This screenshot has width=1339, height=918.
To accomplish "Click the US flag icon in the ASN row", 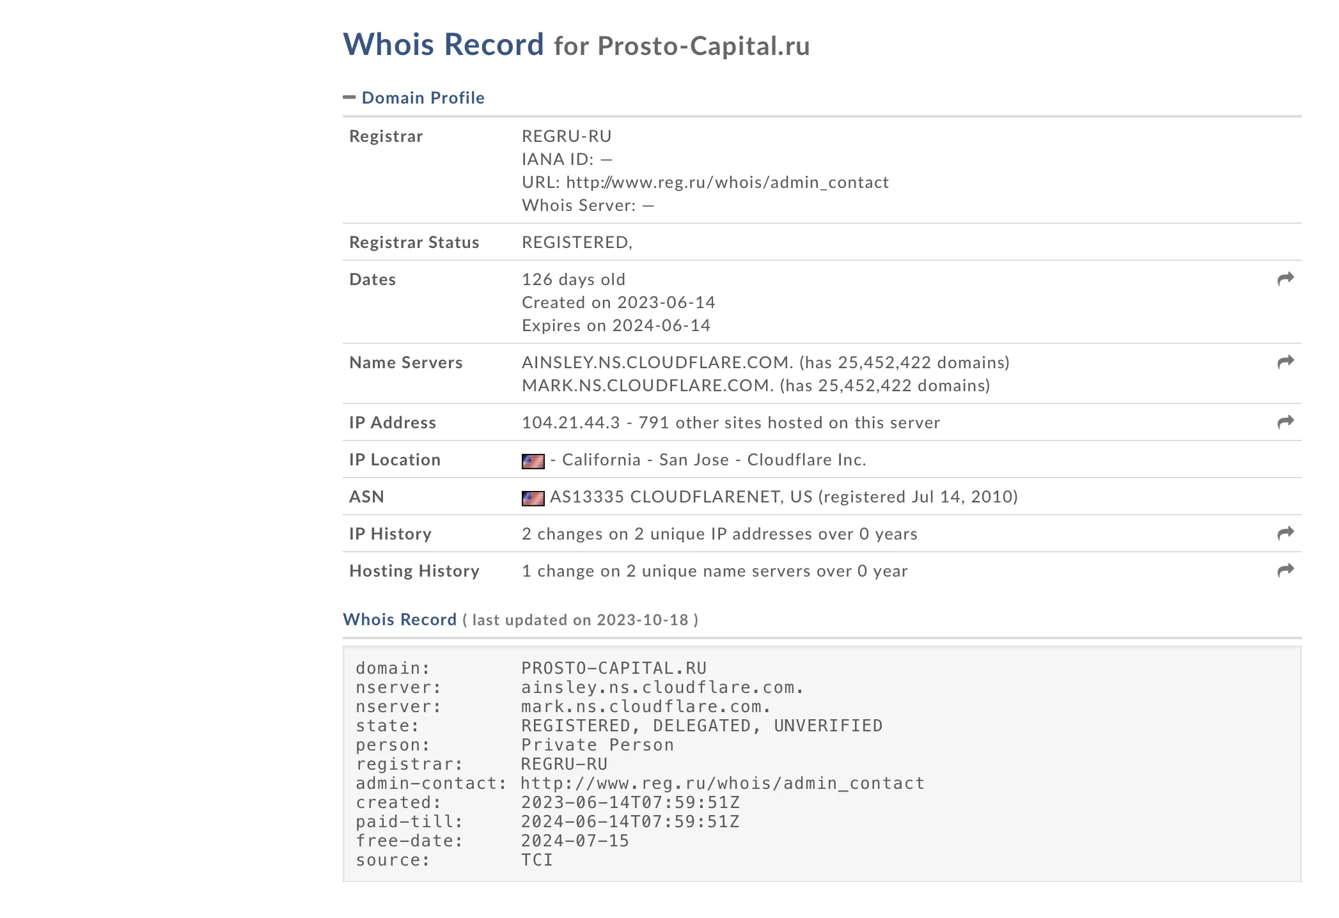I will [533, 498].
